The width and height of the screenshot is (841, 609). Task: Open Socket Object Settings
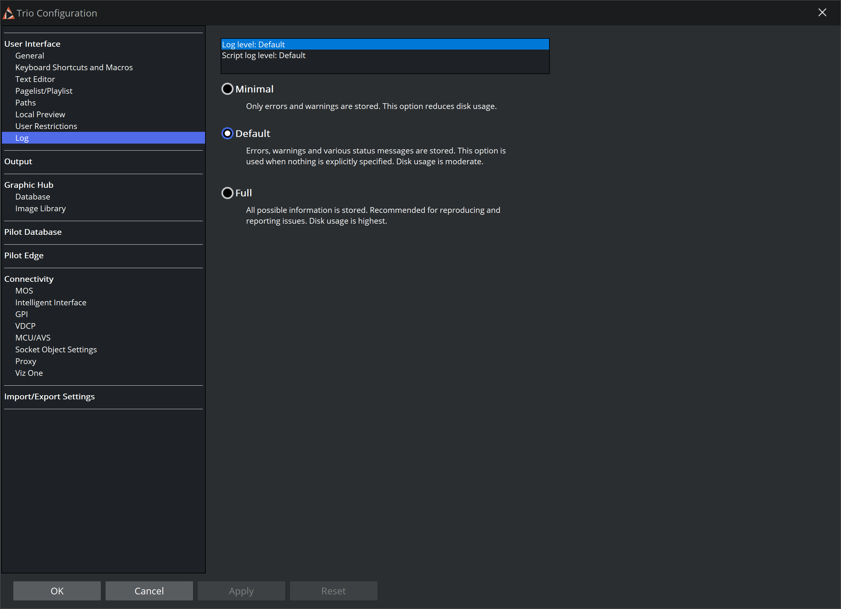tap(56, 350)
